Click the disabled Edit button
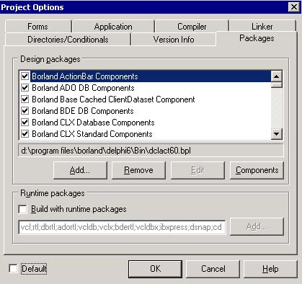 [x=197, y=170]
